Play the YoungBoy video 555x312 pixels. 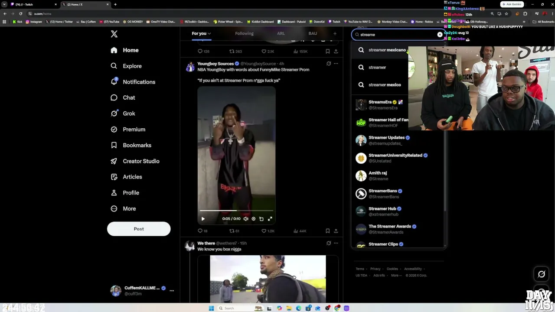coord(203,219)
